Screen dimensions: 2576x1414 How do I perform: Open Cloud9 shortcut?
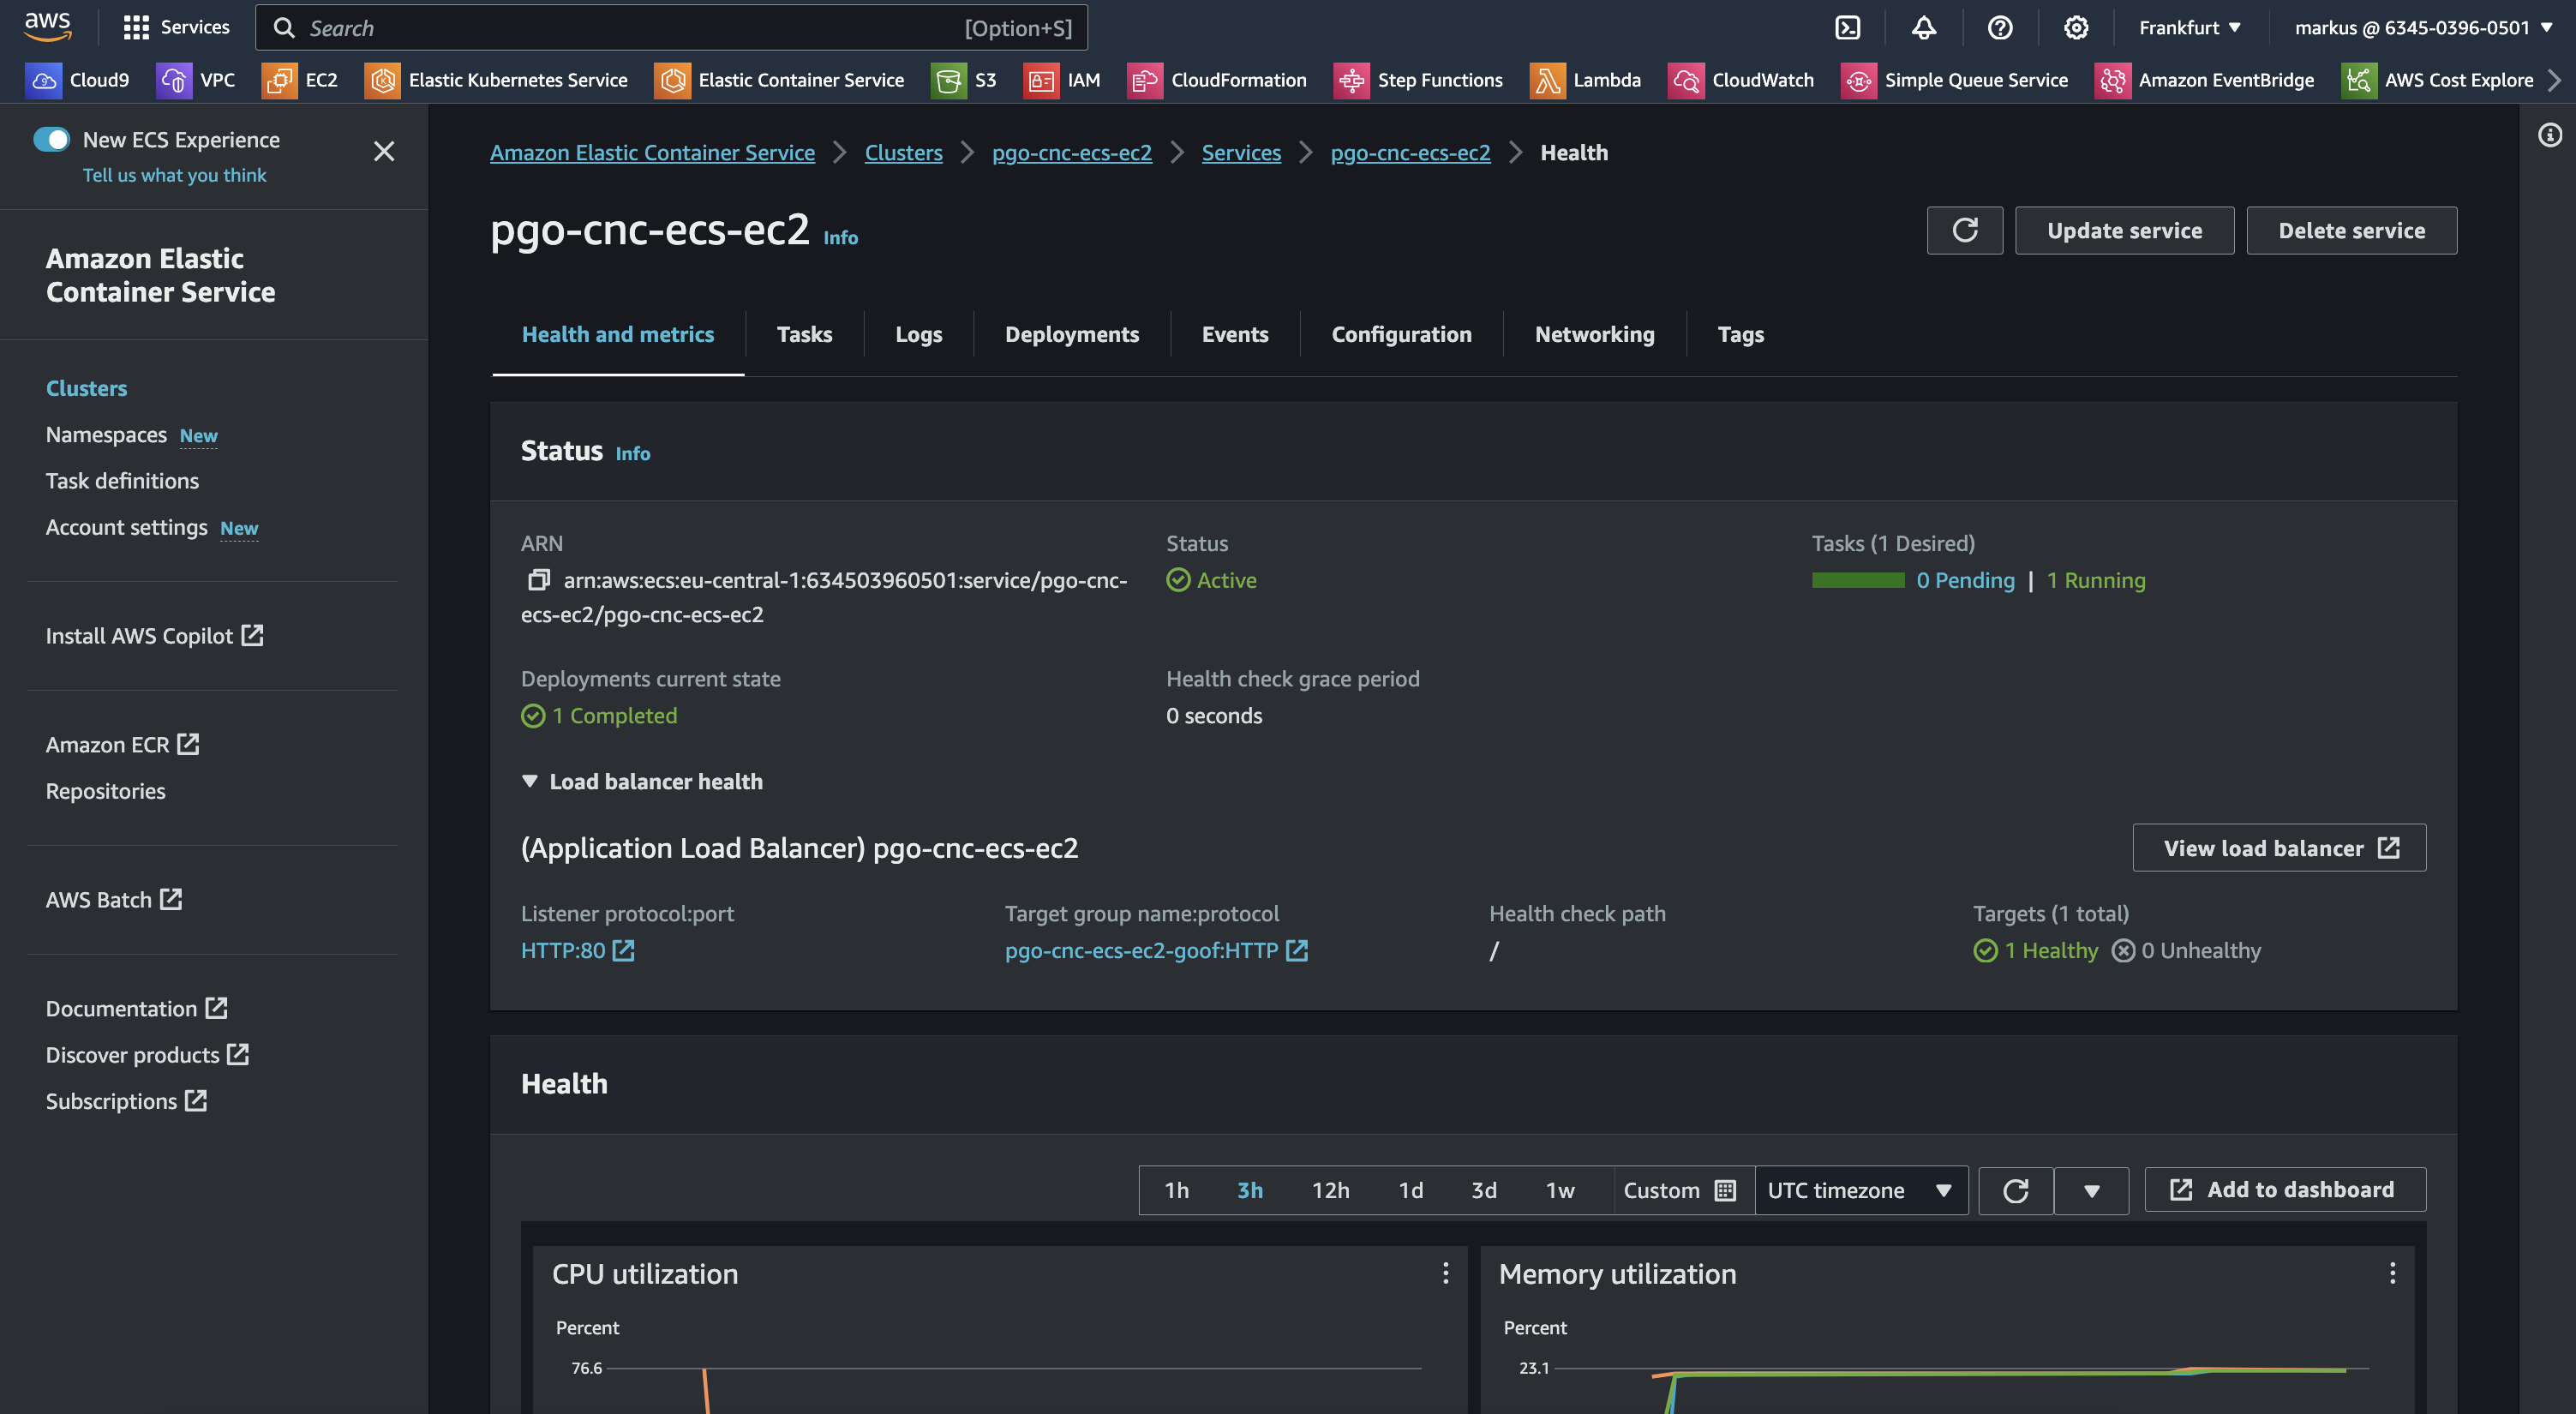pyautogui.click(x=78, y=80)
